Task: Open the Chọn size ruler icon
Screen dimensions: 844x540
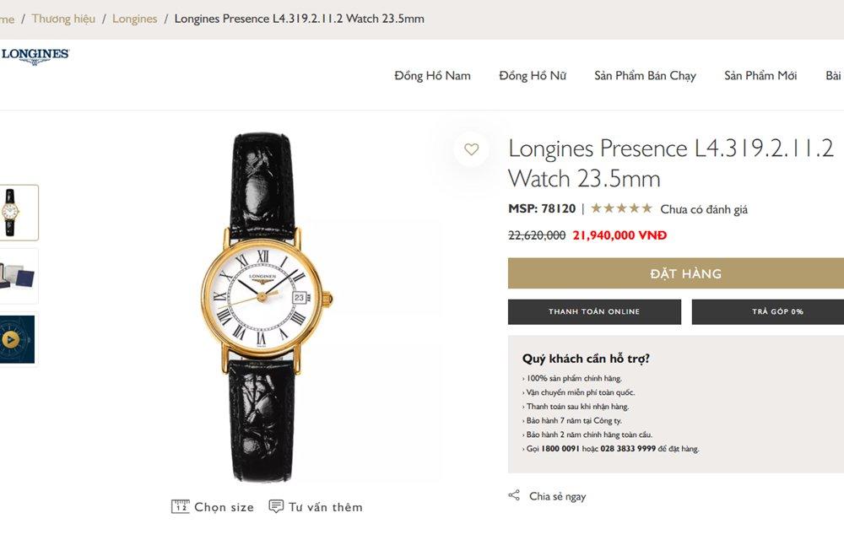Action: point(181,506)
